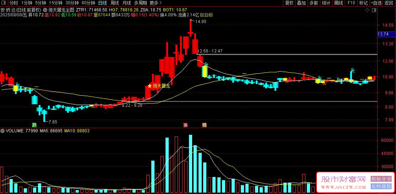The width and height of the screenshot is (396, 194).
Task: Switch to the 1分钟 timeframe tab
Action: pyautogui.click(x=27, y=3)
